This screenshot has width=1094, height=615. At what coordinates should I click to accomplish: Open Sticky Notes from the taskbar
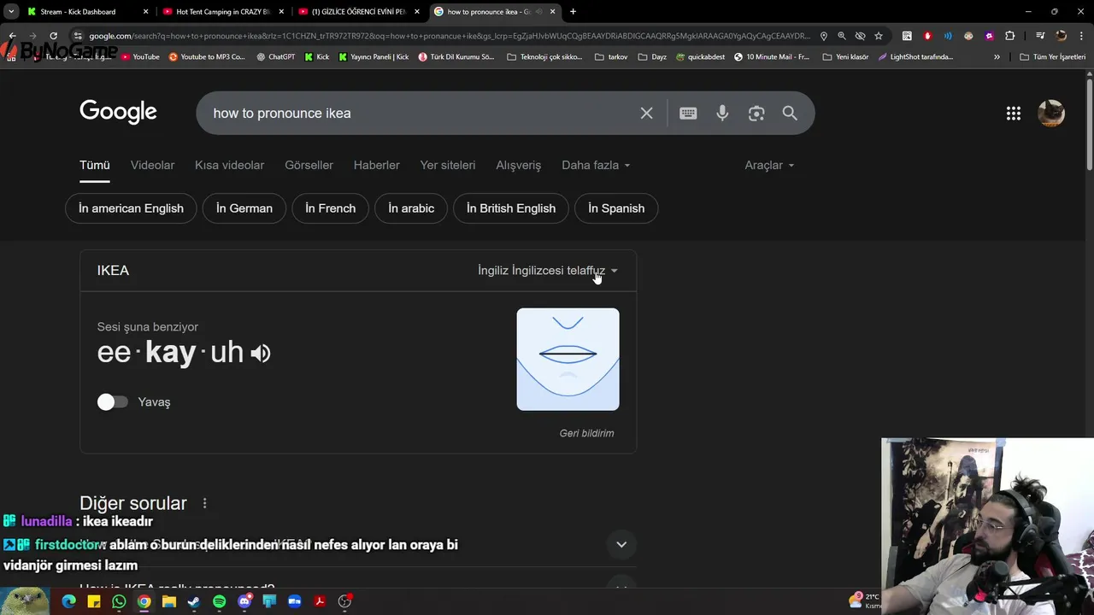click(94, 601)
